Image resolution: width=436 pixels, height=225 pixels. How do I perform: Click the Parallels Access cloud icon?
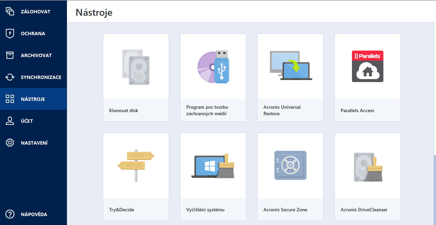pyautogui.click(x=368, y=66)
